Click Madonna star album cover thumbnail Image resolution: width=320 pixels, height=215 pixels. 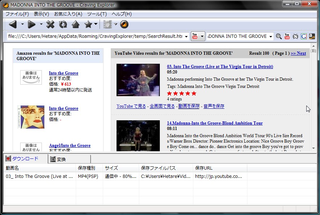(31, 117)
